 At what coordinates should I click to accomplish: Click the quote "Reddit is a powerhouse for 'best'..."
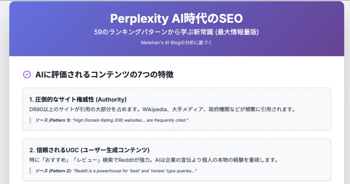click(134, 171)
